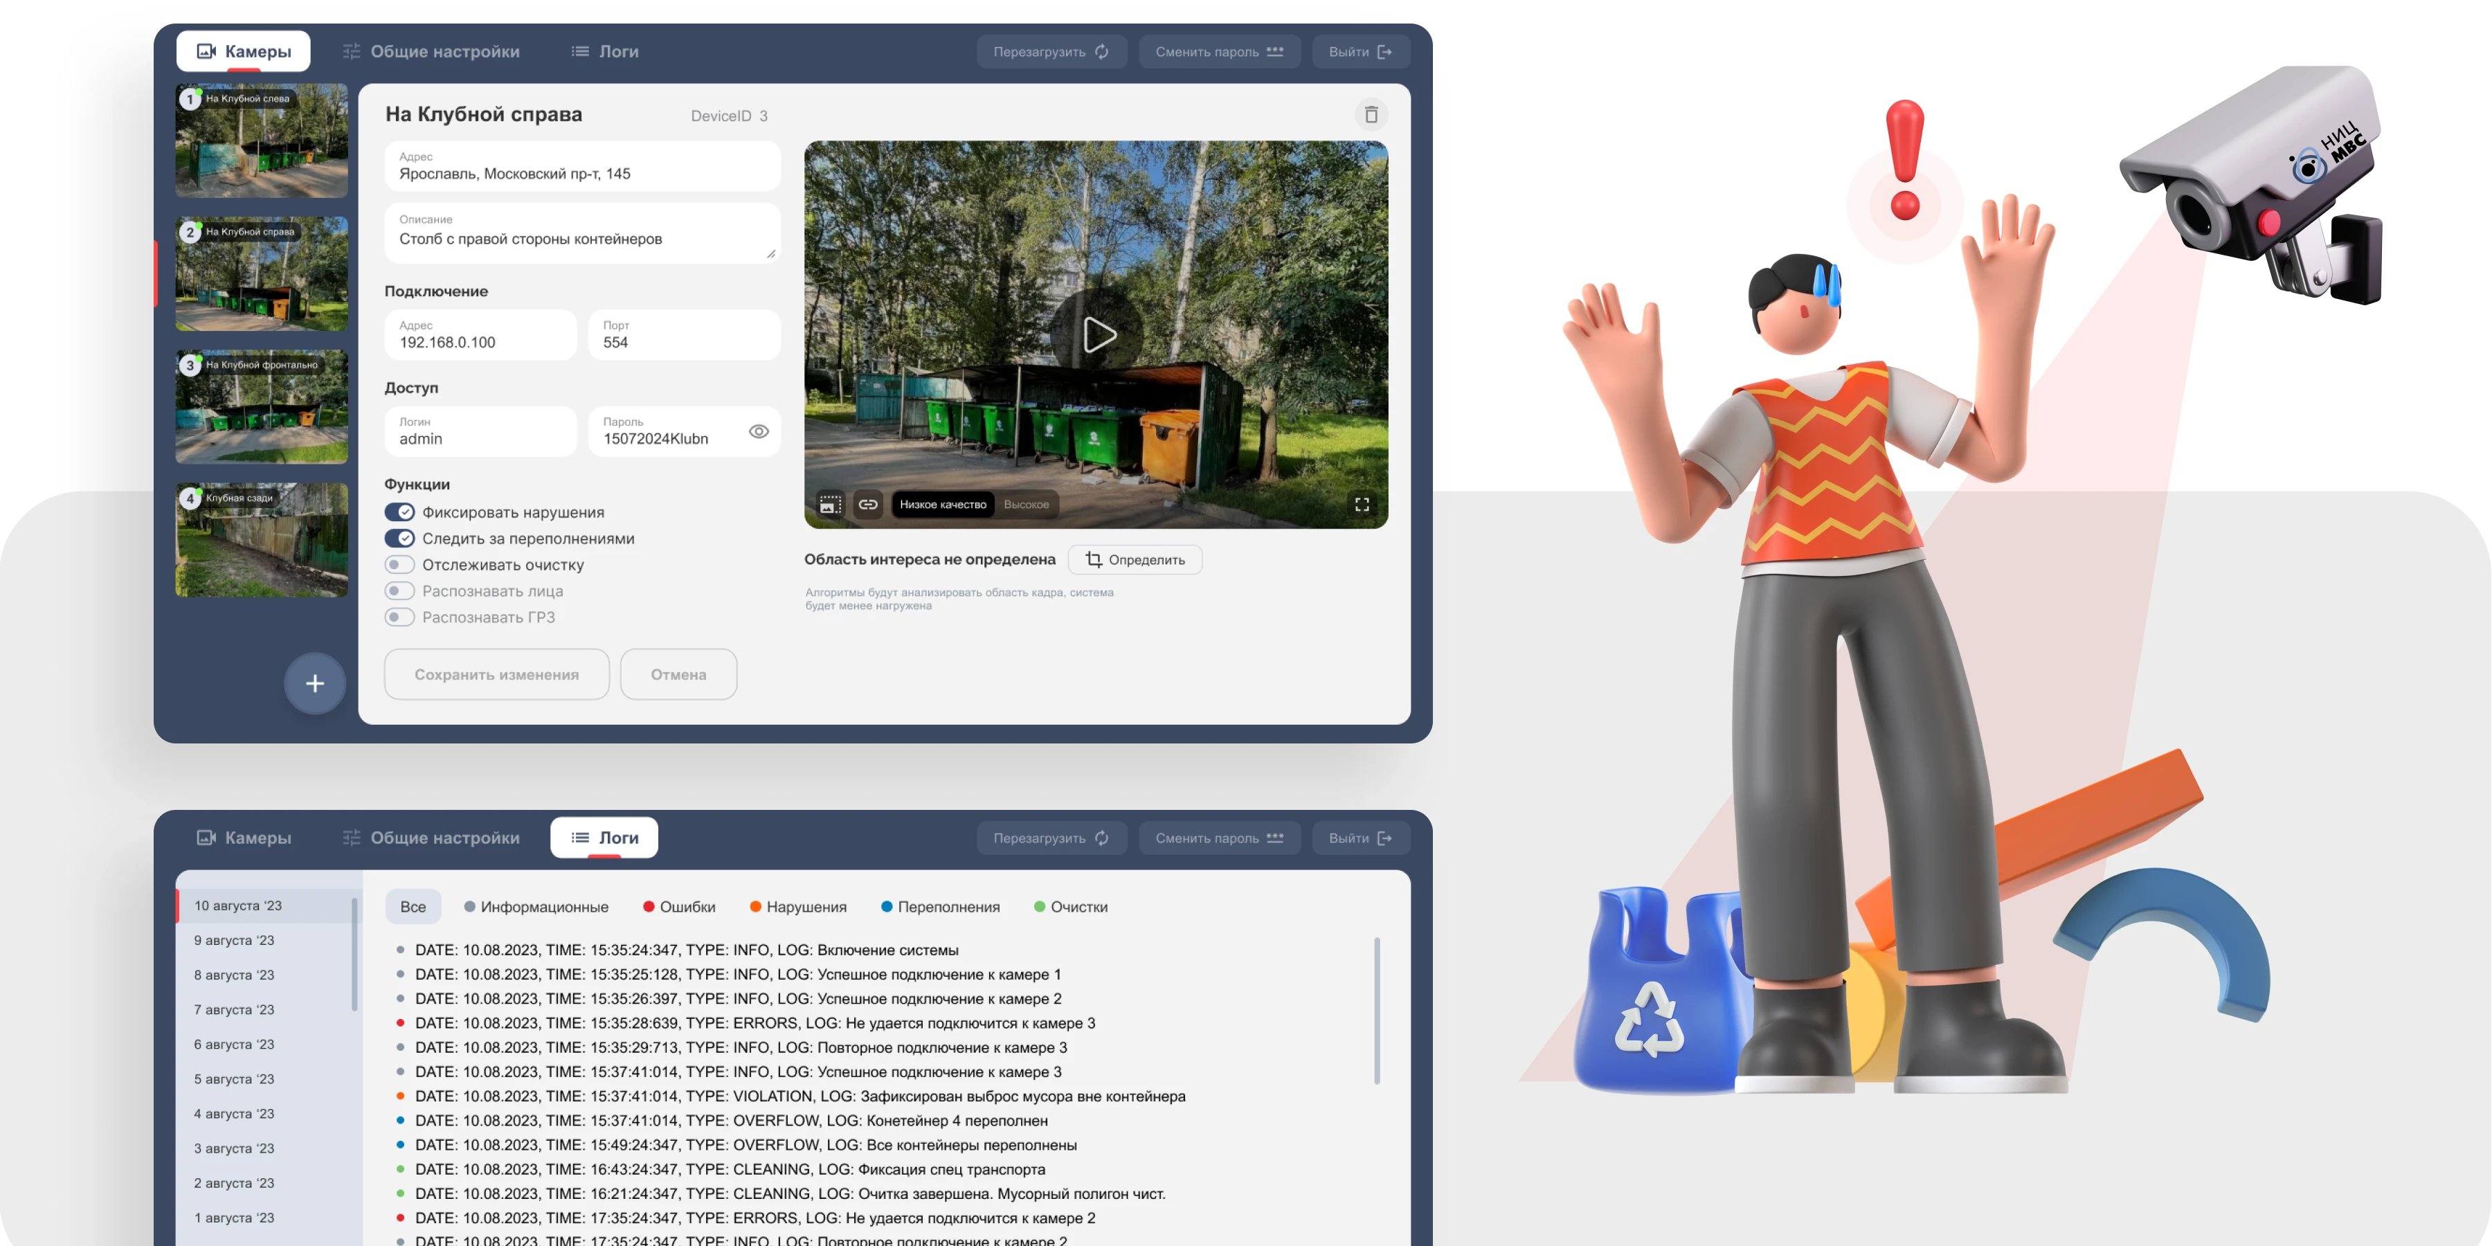
Task: Filter logs by Ошибки
Action: click(x=679, y=906)
